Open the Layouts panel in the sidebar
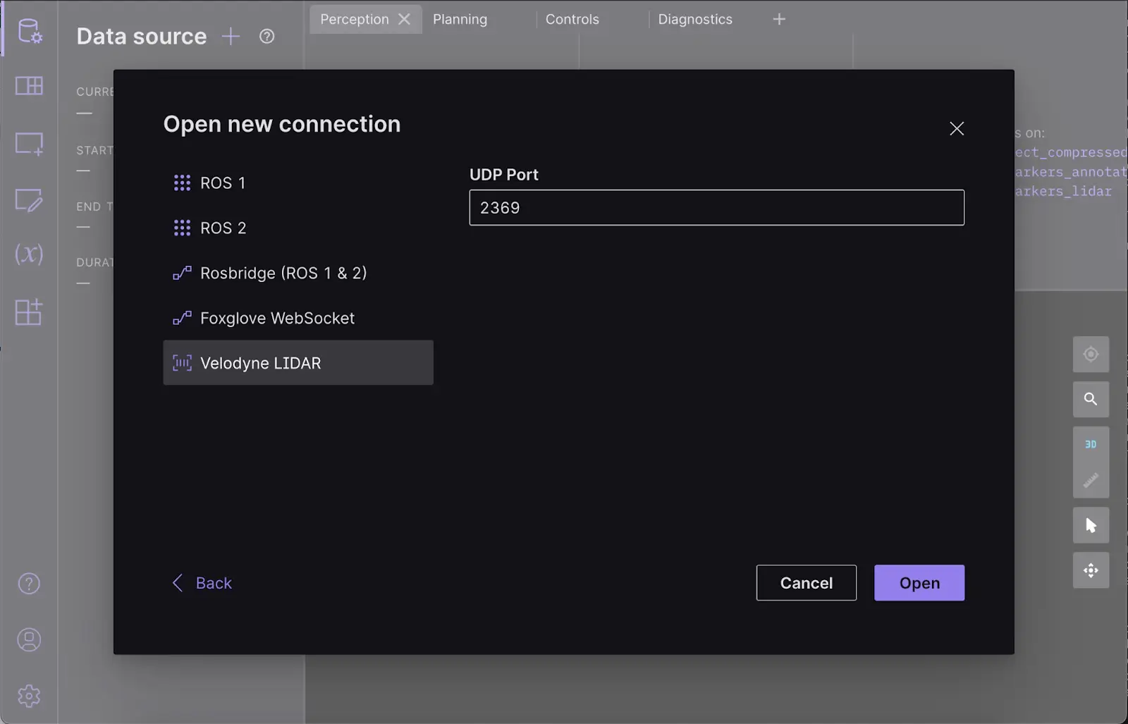The image size is (1128, 724). click(x=28, y=86)
